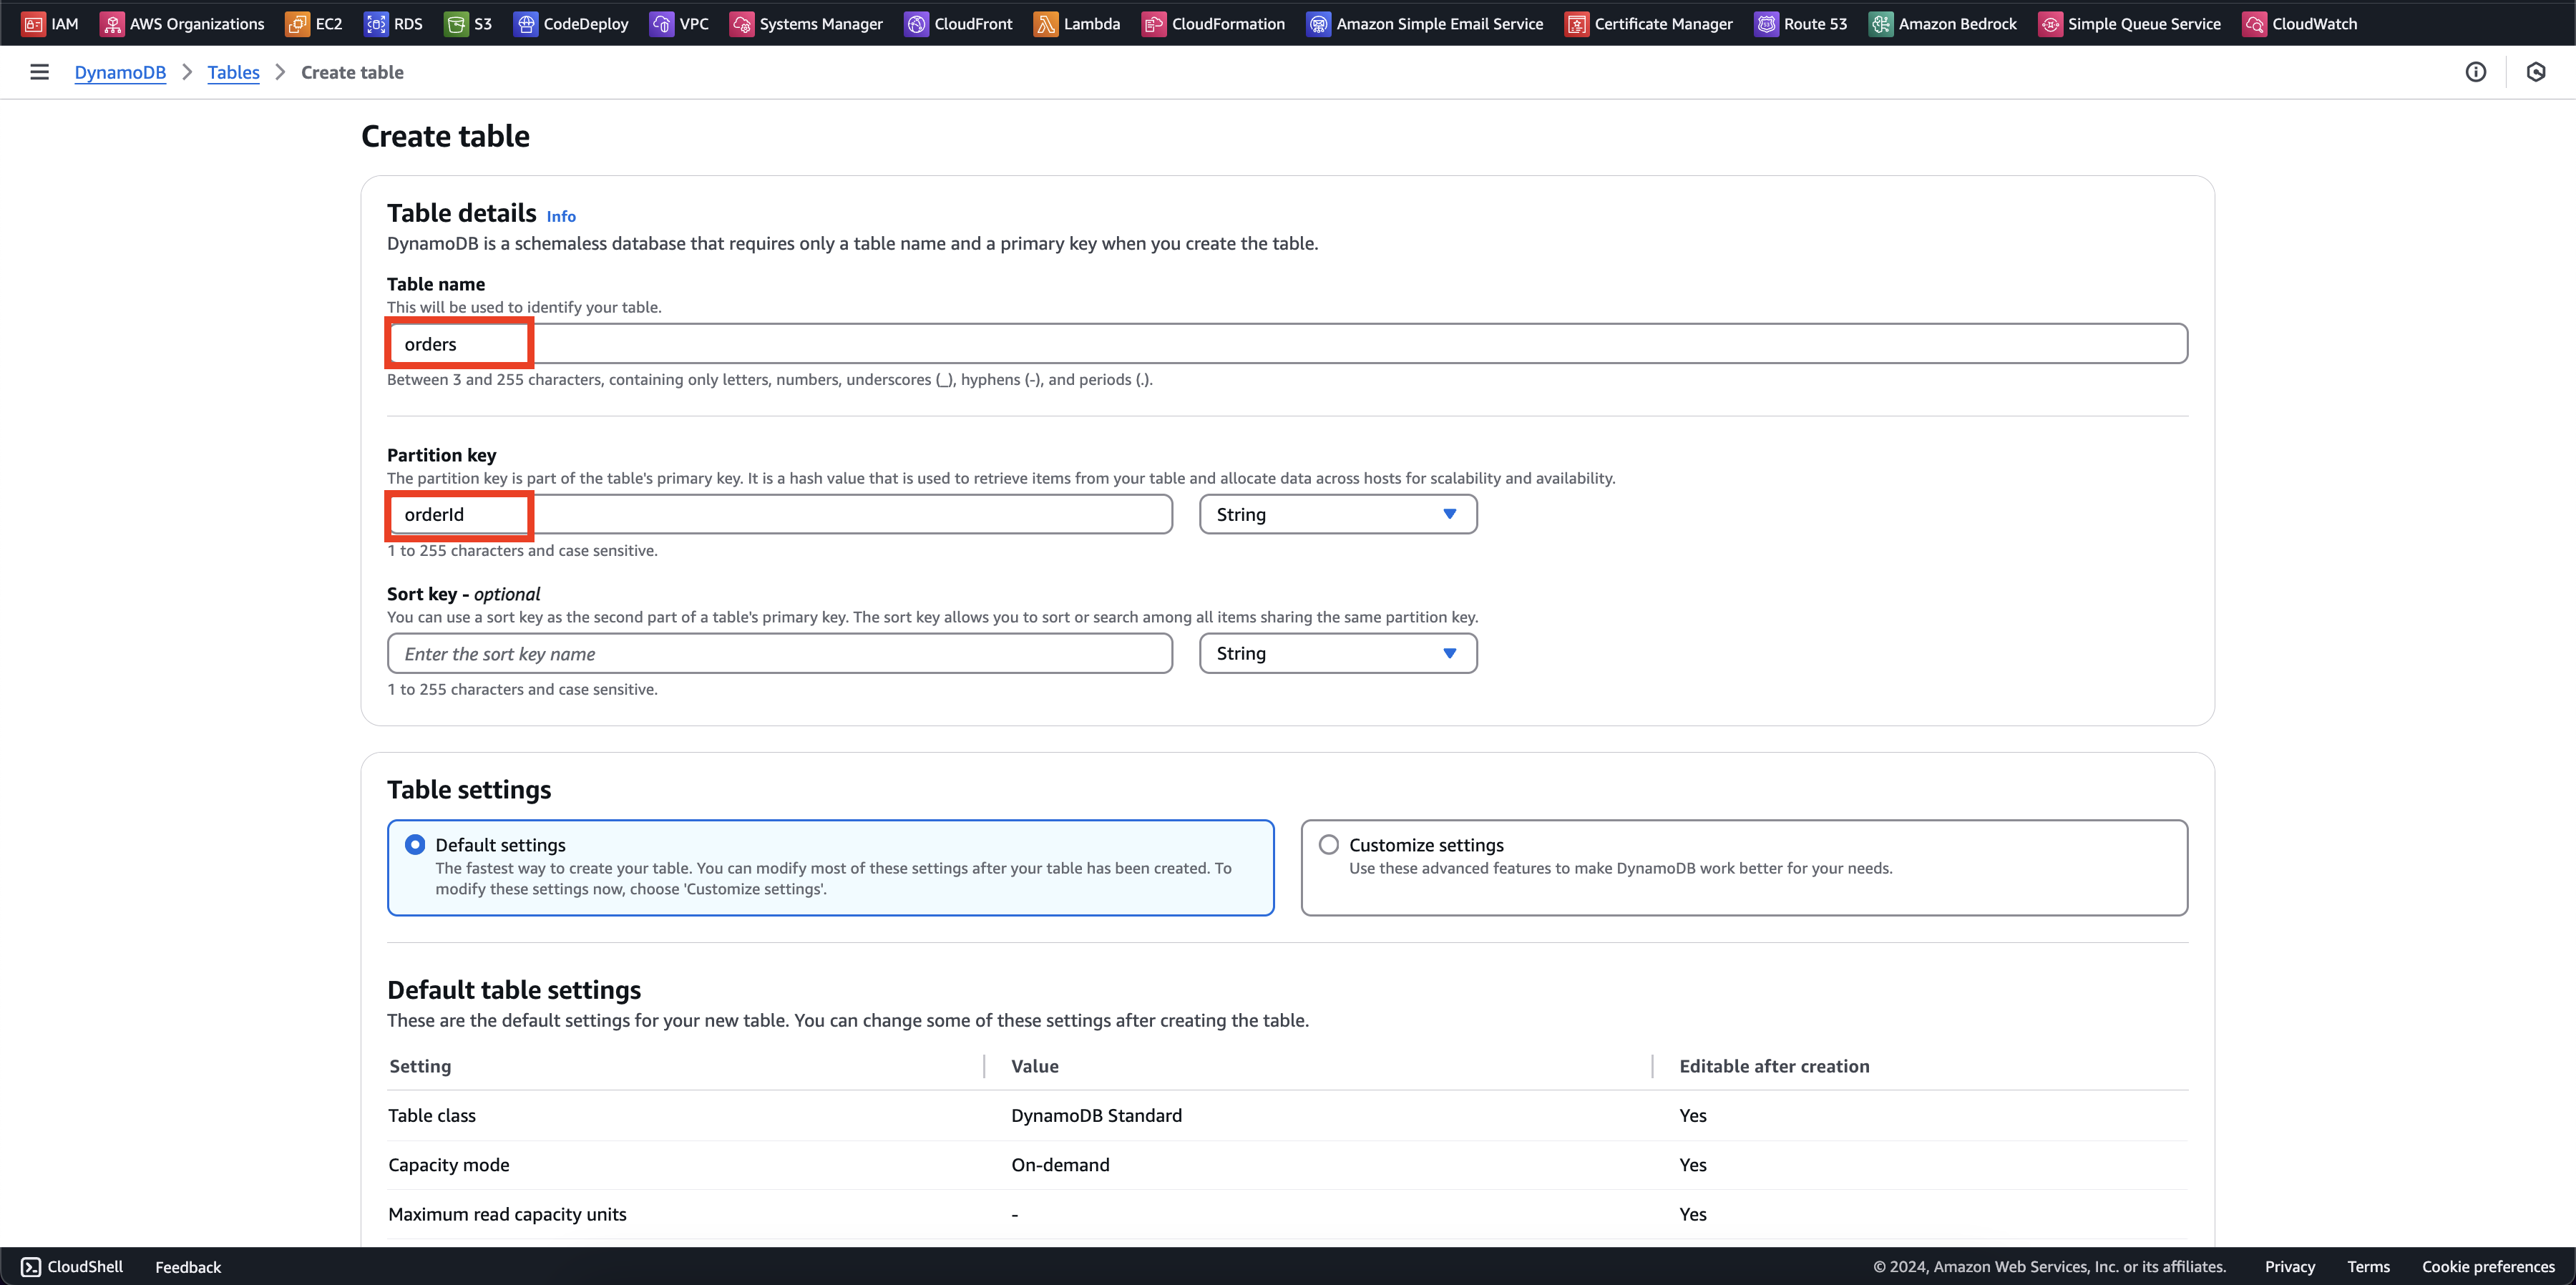
Task: Open AWS Organizations shortcut icon
Action: click(112, 24)
